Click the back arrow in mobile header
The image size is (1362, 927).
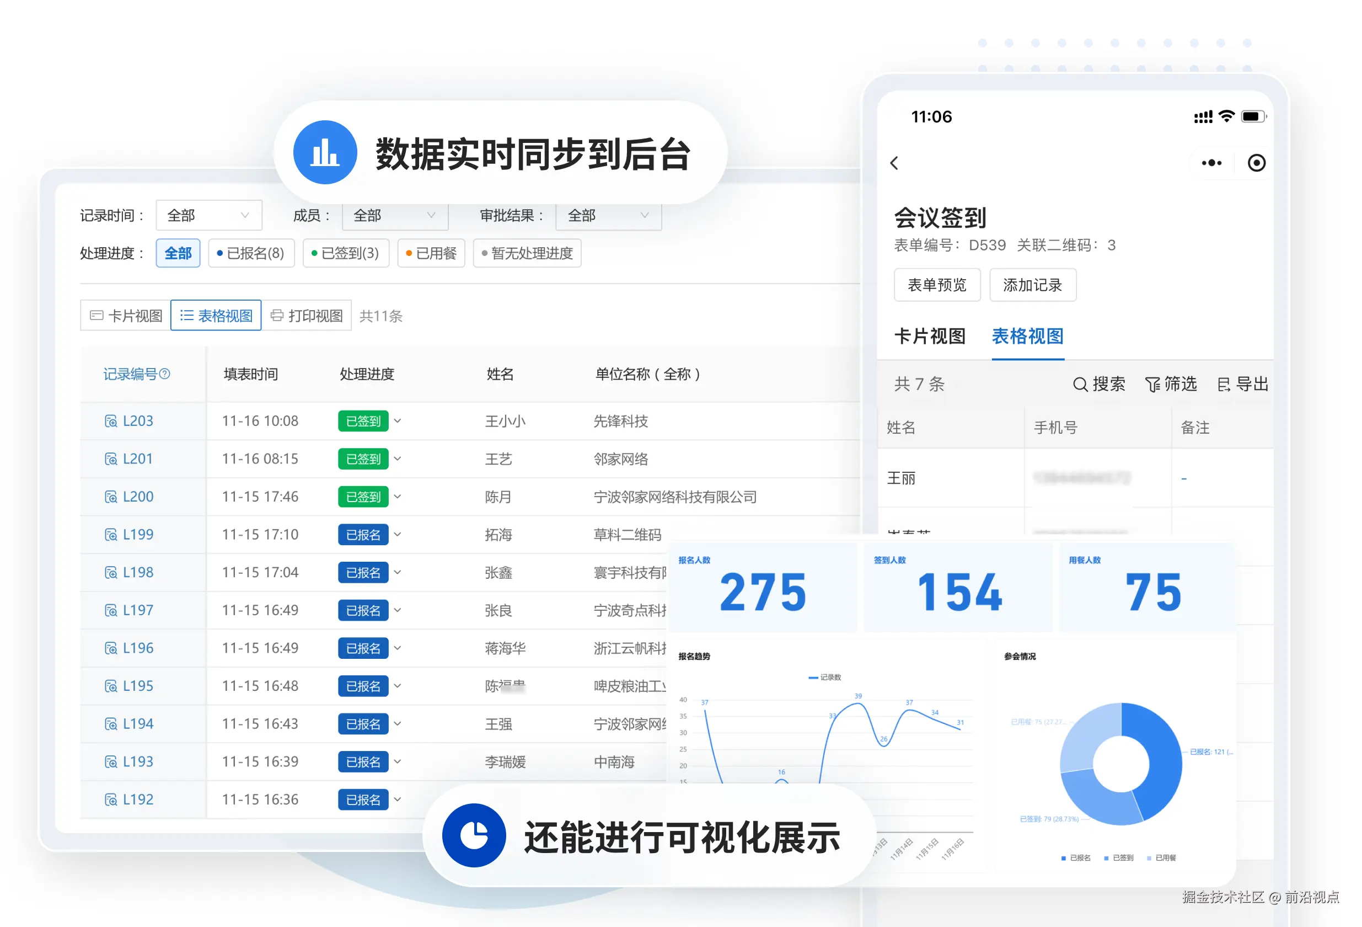point(894,163)
